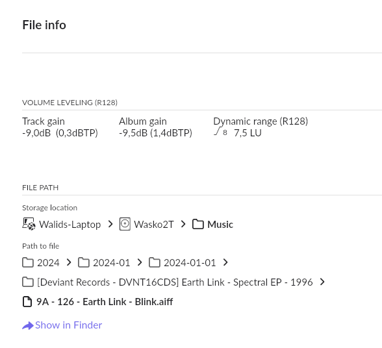Expand chevron after Wasko2T drive
This screenshot has width=382, height=348.
[x=183, y=224]
